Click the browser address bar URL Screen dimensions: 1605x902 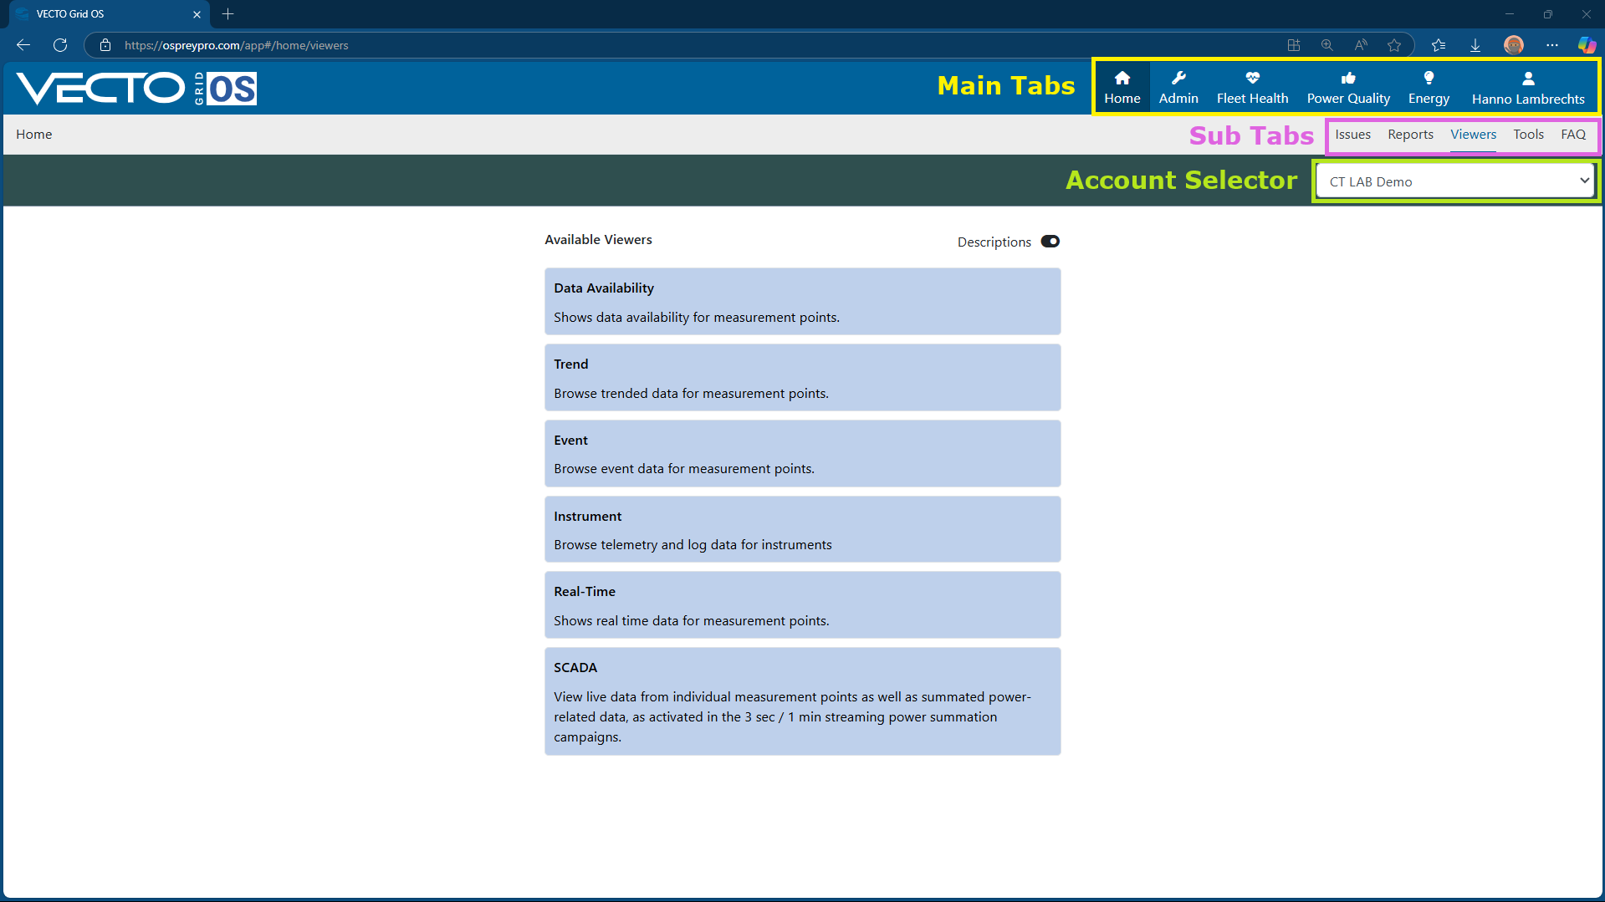[237, 45]
